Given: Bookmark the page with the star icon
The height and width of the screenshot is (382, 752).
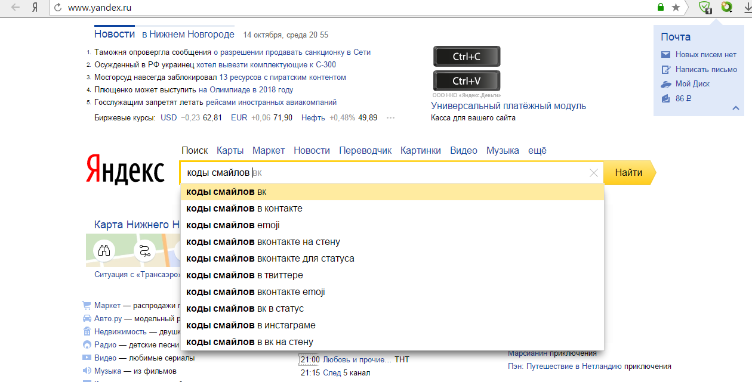Looking at the screenshot, I should (x=676, y=8).
